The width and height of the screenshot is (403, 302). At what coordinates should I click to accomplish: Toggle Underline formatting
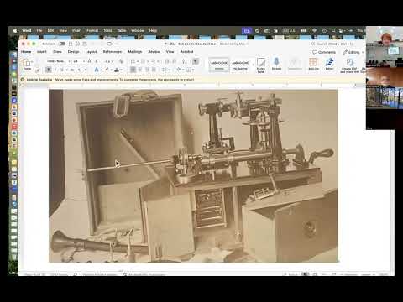(62, 70)
